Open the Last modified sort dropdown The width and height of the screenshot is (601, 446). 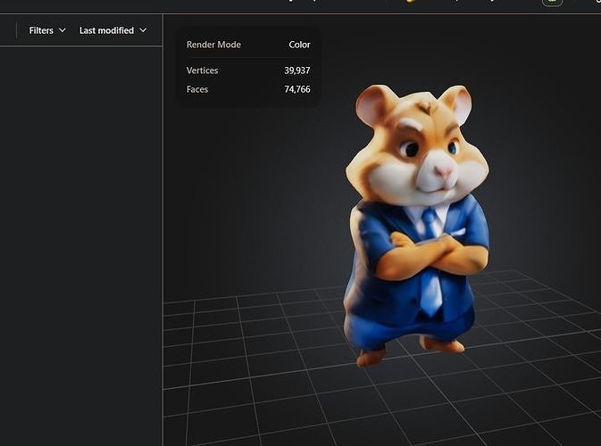pos(113,30)
